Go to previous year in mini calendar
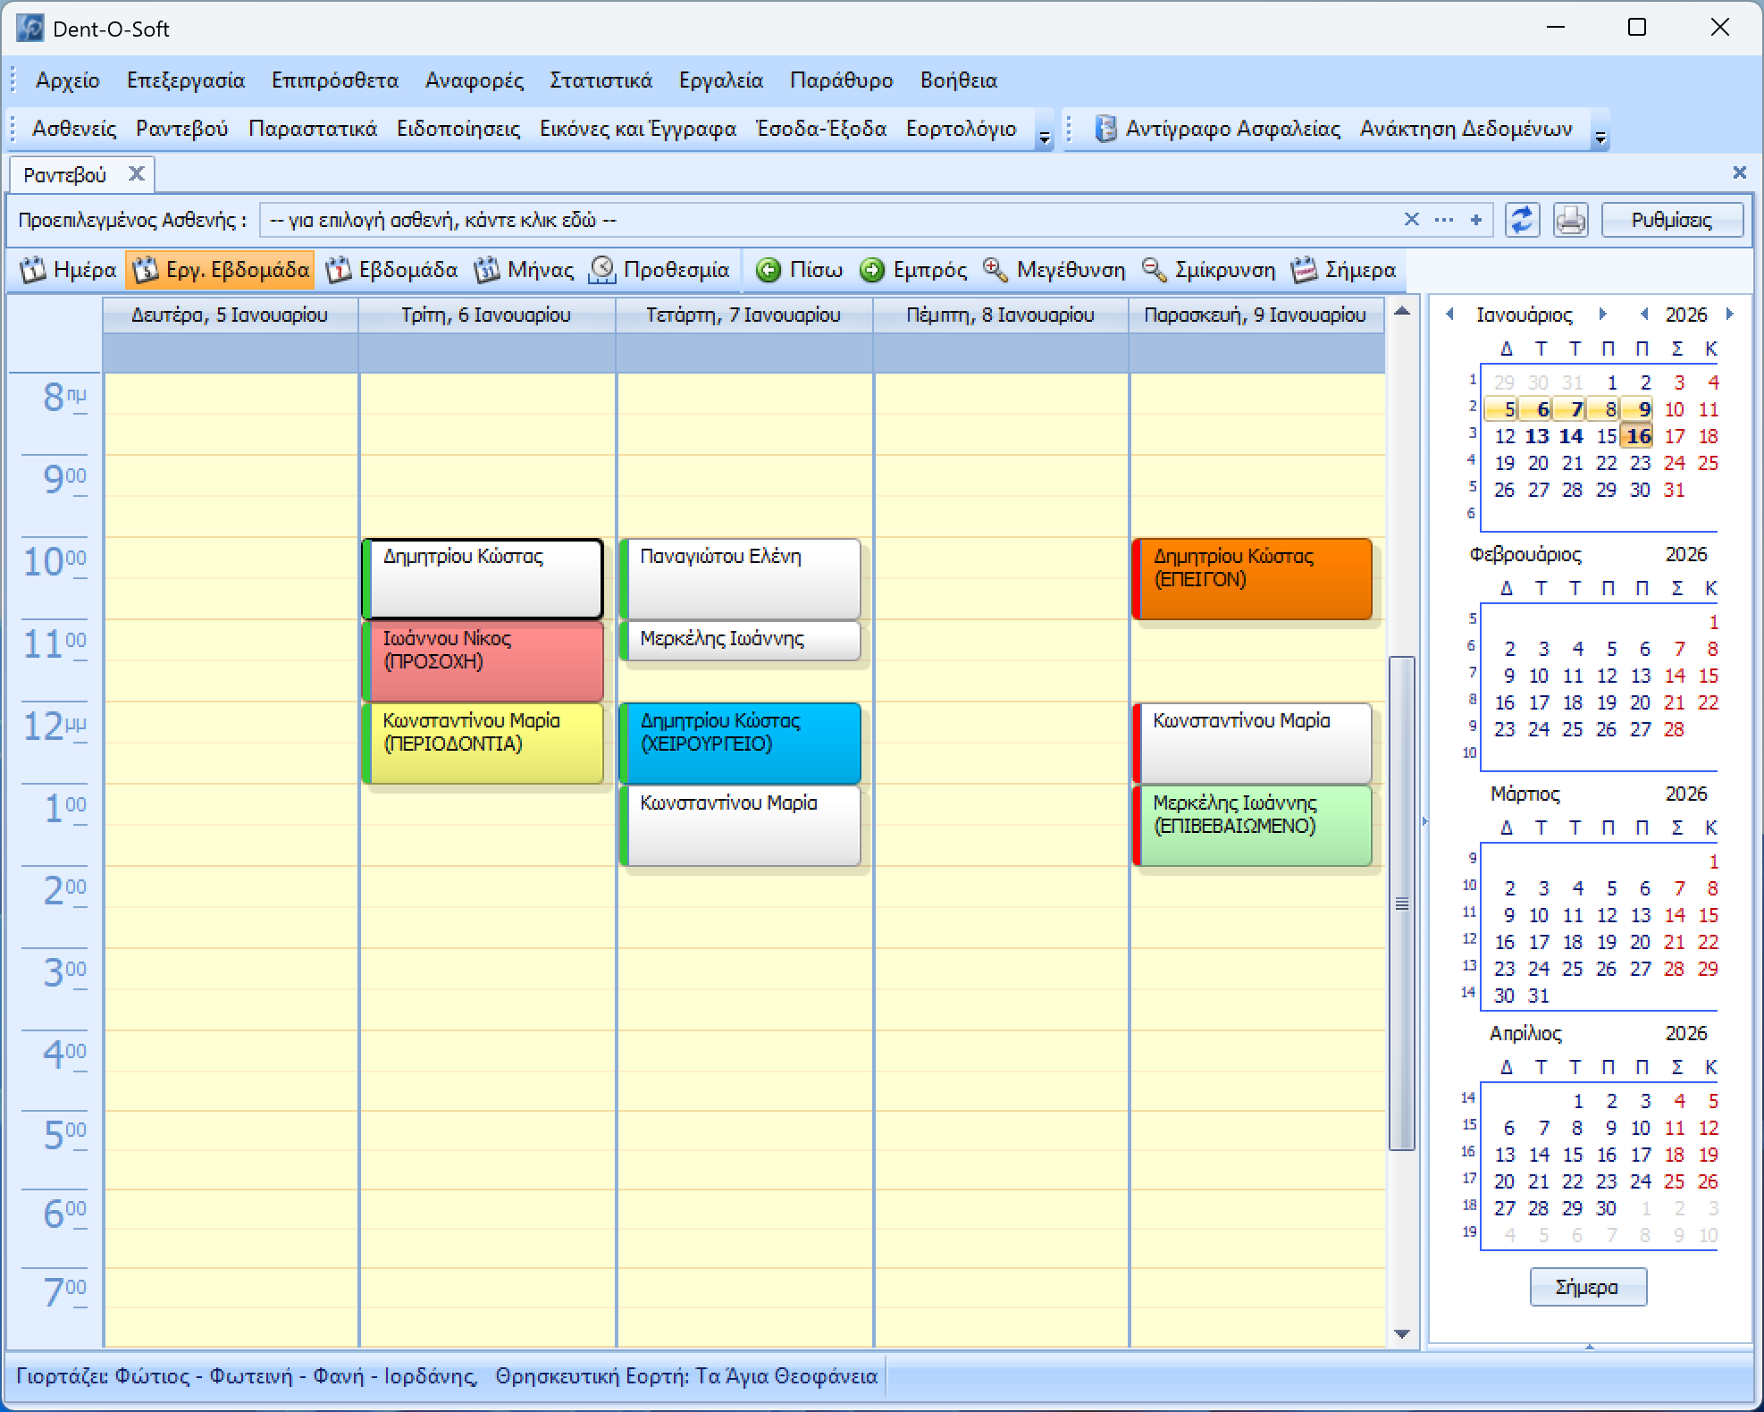The height and width of the screenshot is (1412, 1764). (x=1644, y=315)
